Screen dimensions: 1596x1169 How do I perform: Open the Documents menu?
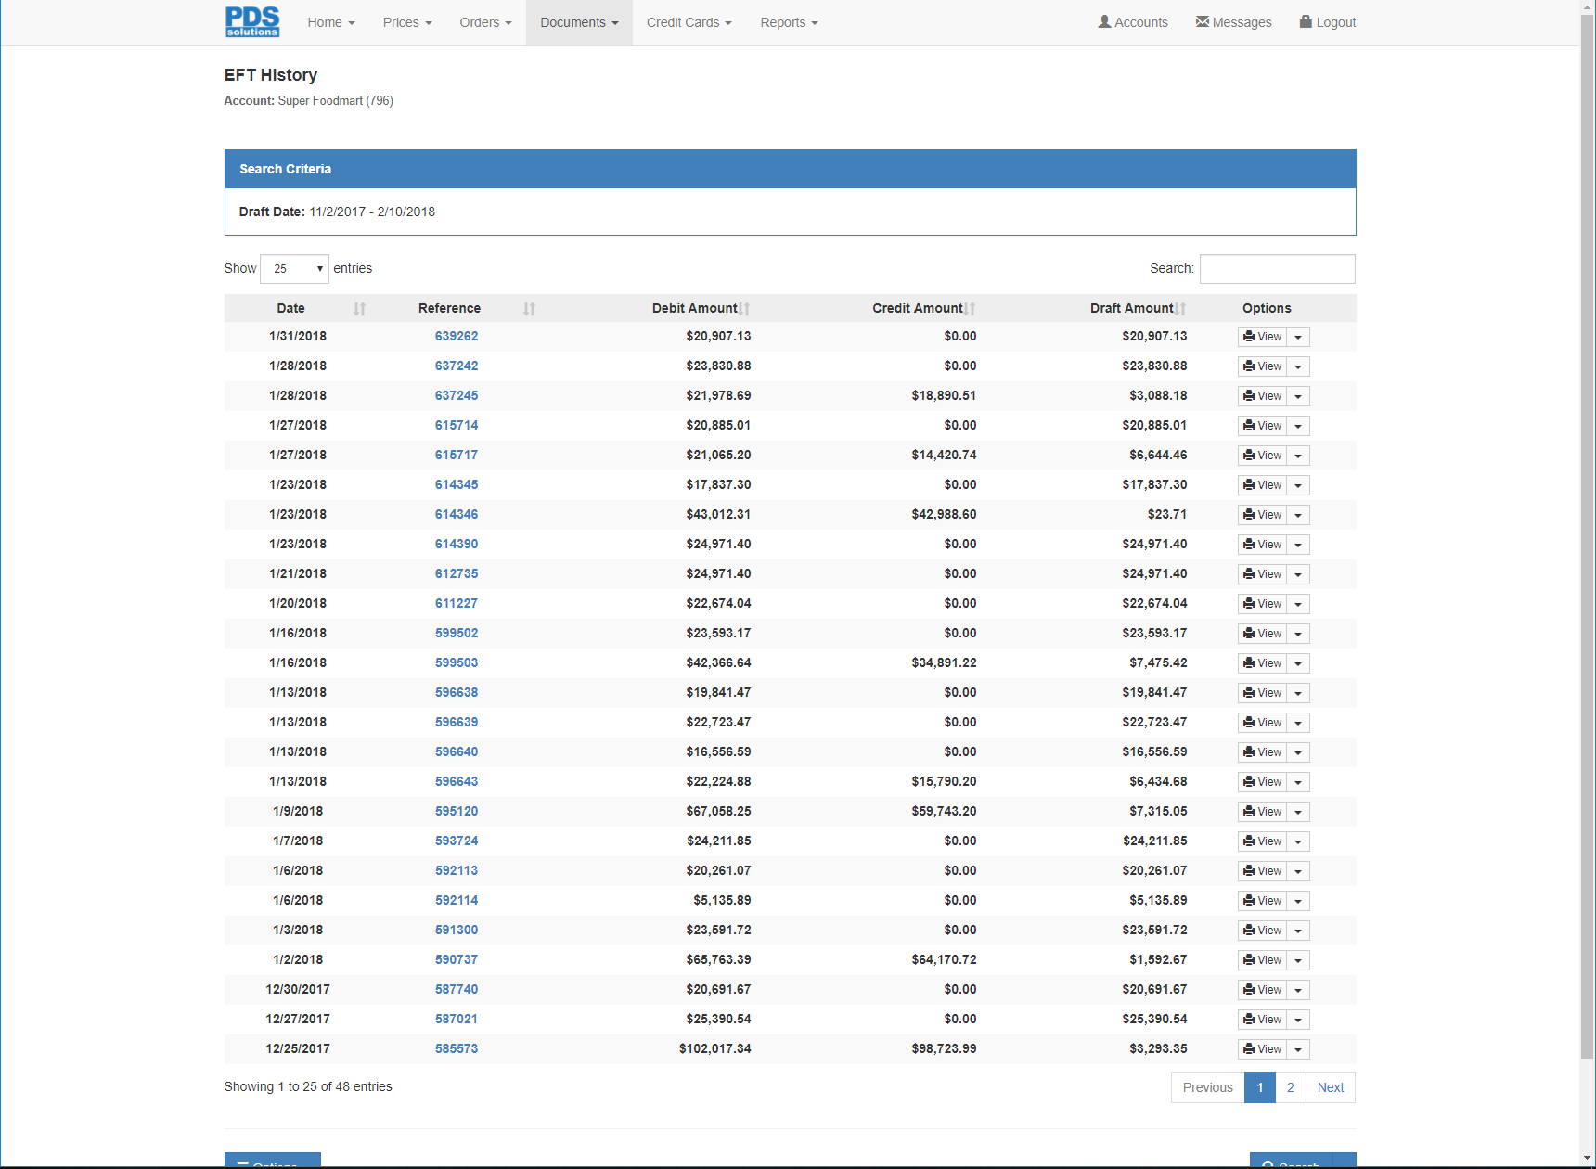579,22
